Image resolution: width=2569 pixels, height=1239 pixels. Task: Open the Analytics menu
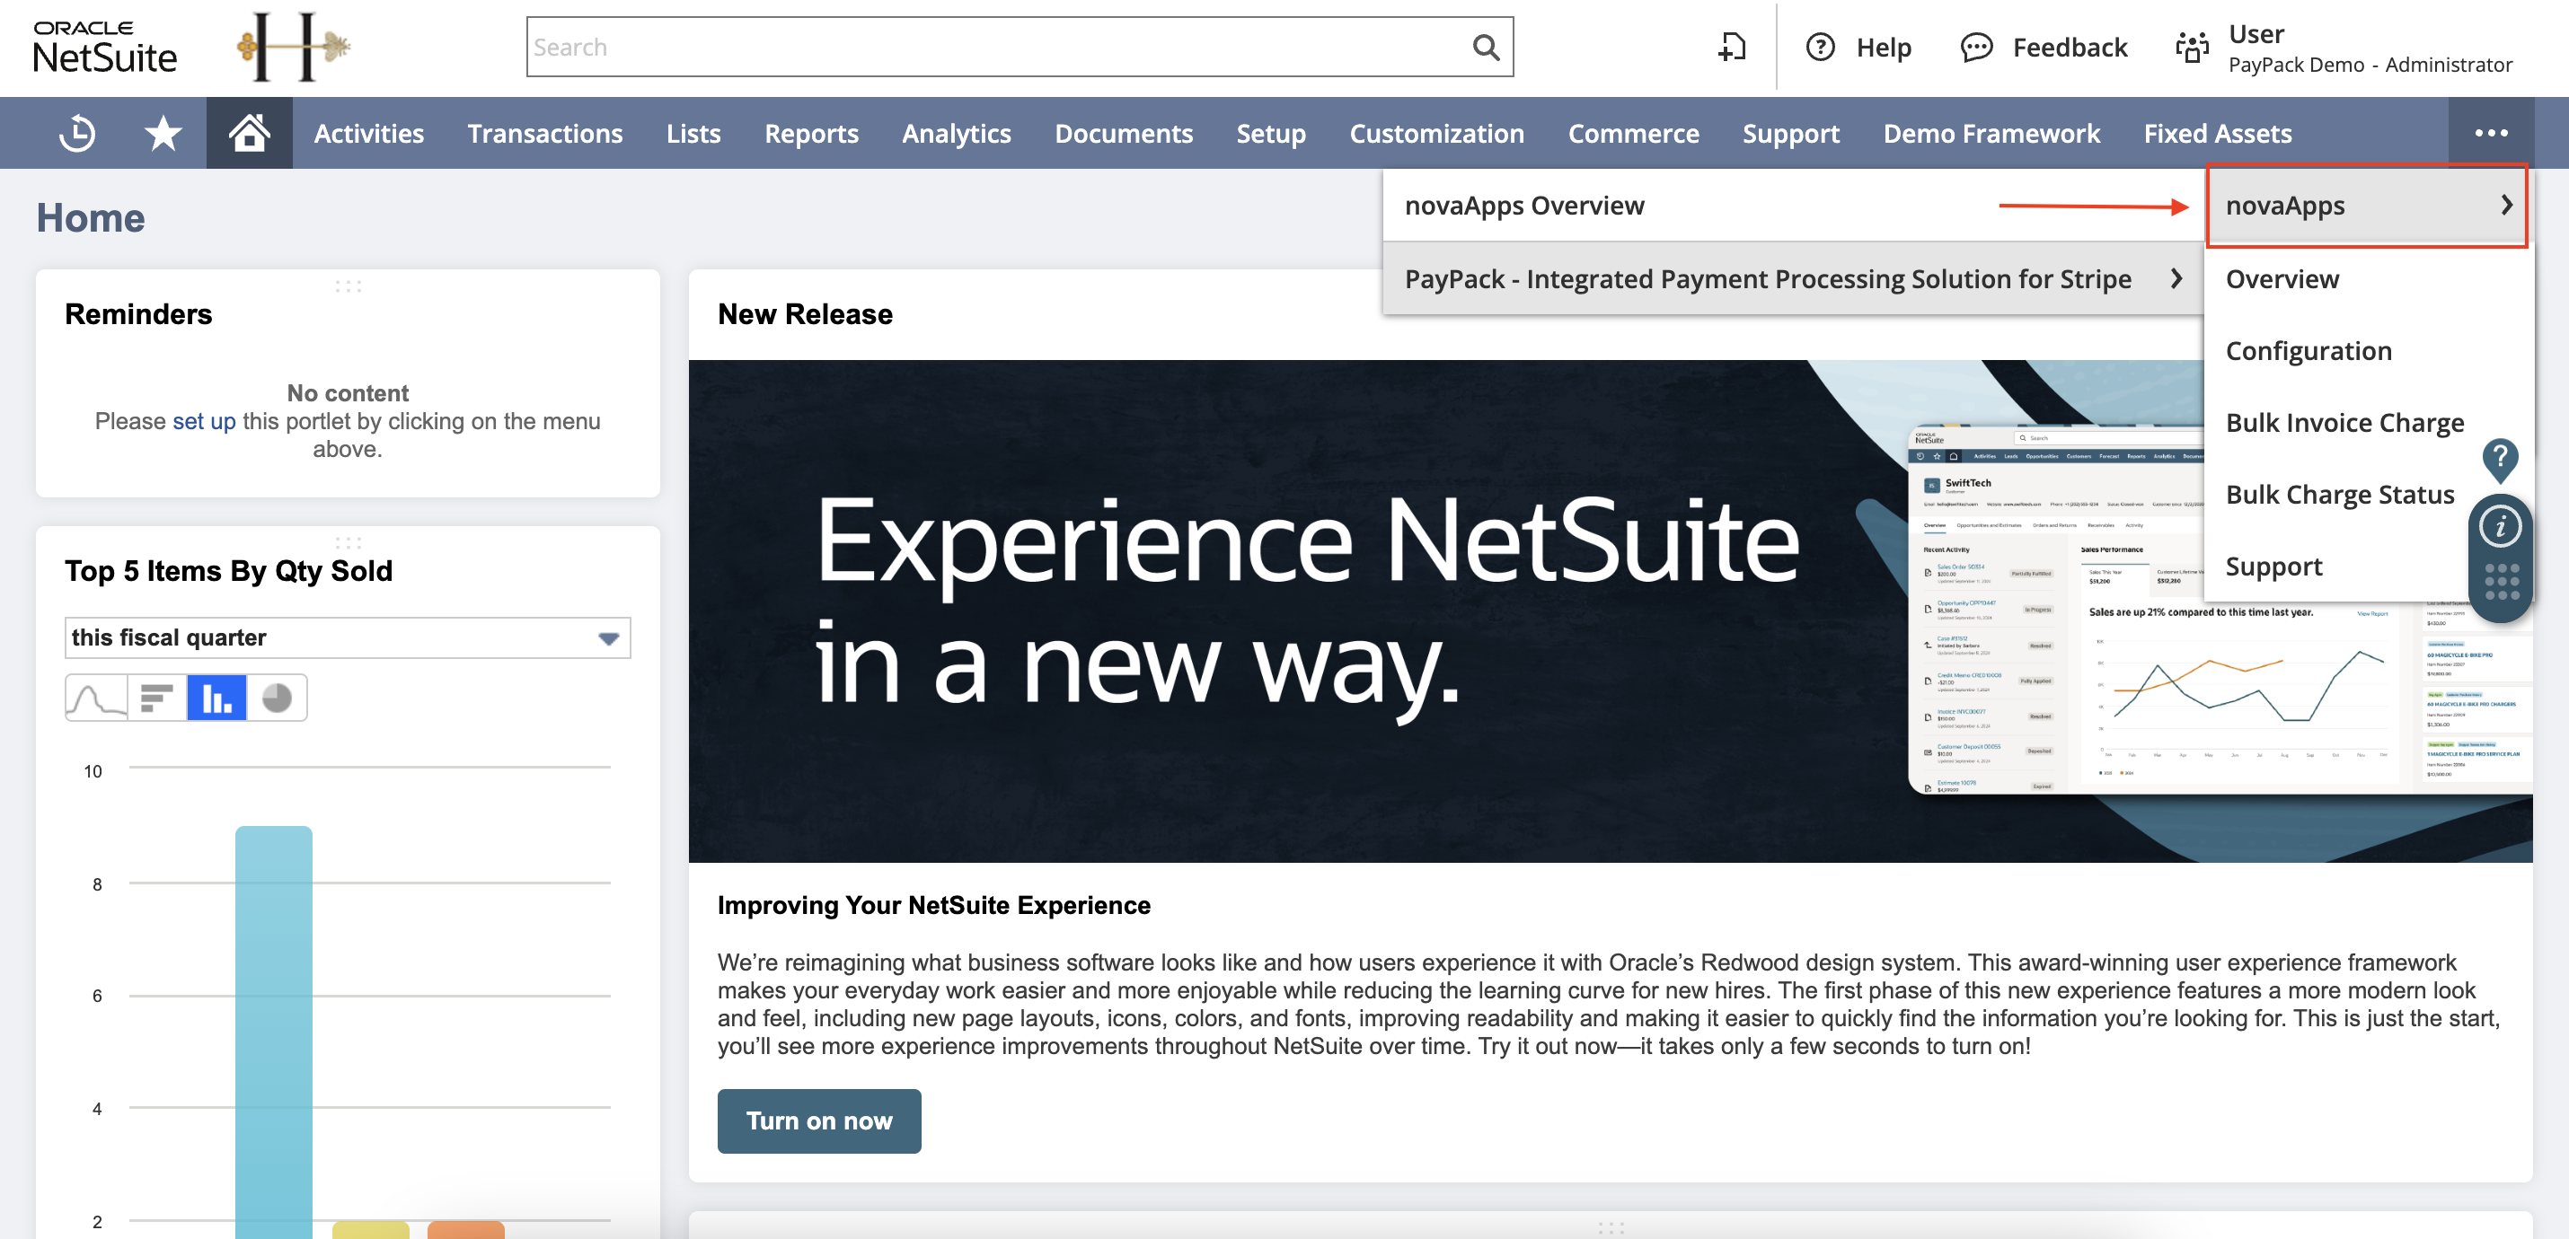tap(957, 133)
